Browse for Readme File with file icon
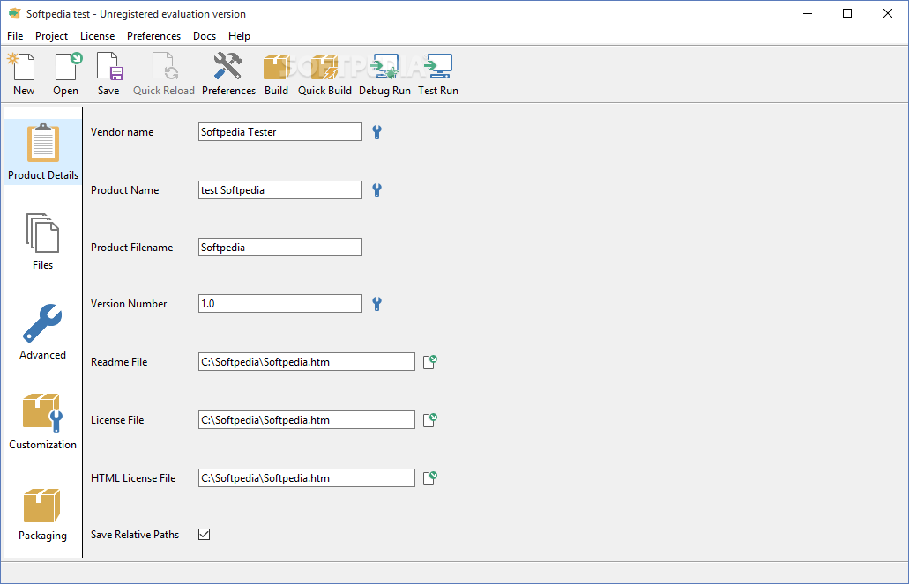The width and height of the screenshot is (909, 584). point(429,362)
